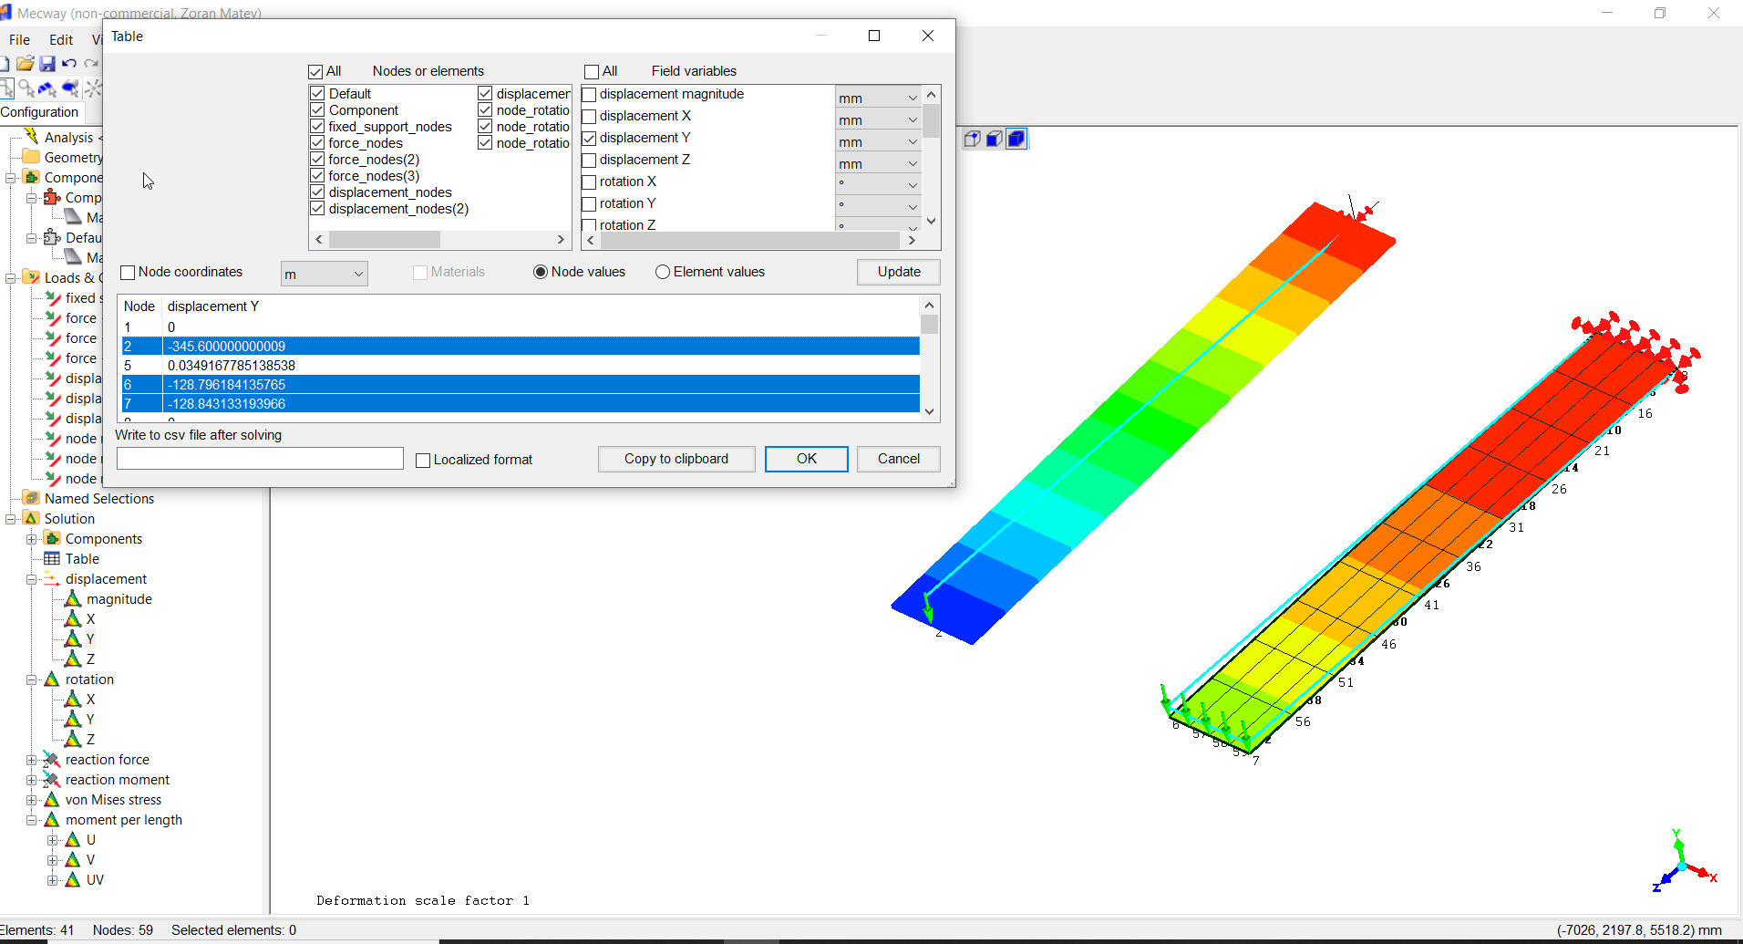Toggle All nodes or elements checkbox
The width and height of the screenshot is (1743, 944).
tap(316, 71)
